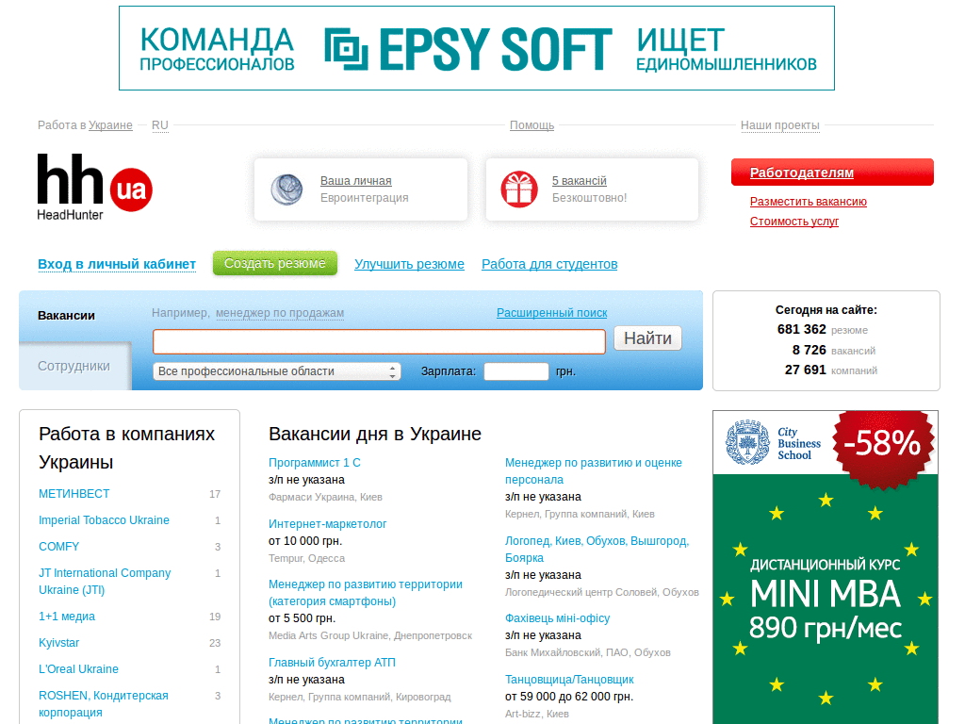Open the Главный бухгалтер АТП vacancy
This screenshot has height=724, width=965.
(332, 663)
